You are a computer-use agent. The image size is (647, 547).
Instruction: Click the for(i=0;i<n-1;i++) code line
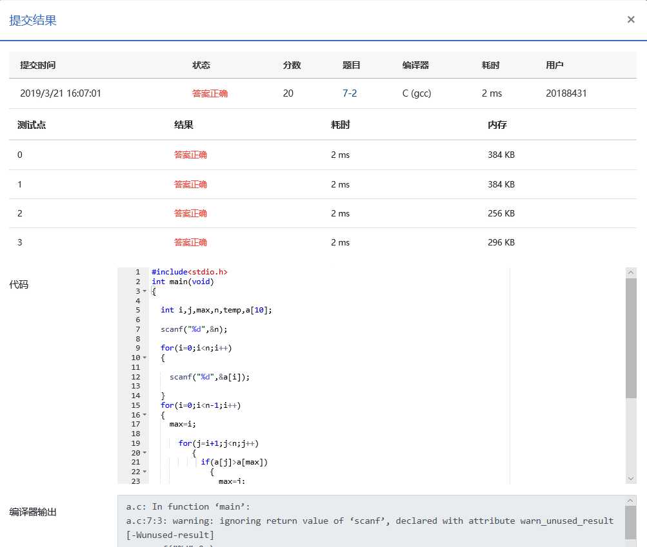click(x=201, y=405)
